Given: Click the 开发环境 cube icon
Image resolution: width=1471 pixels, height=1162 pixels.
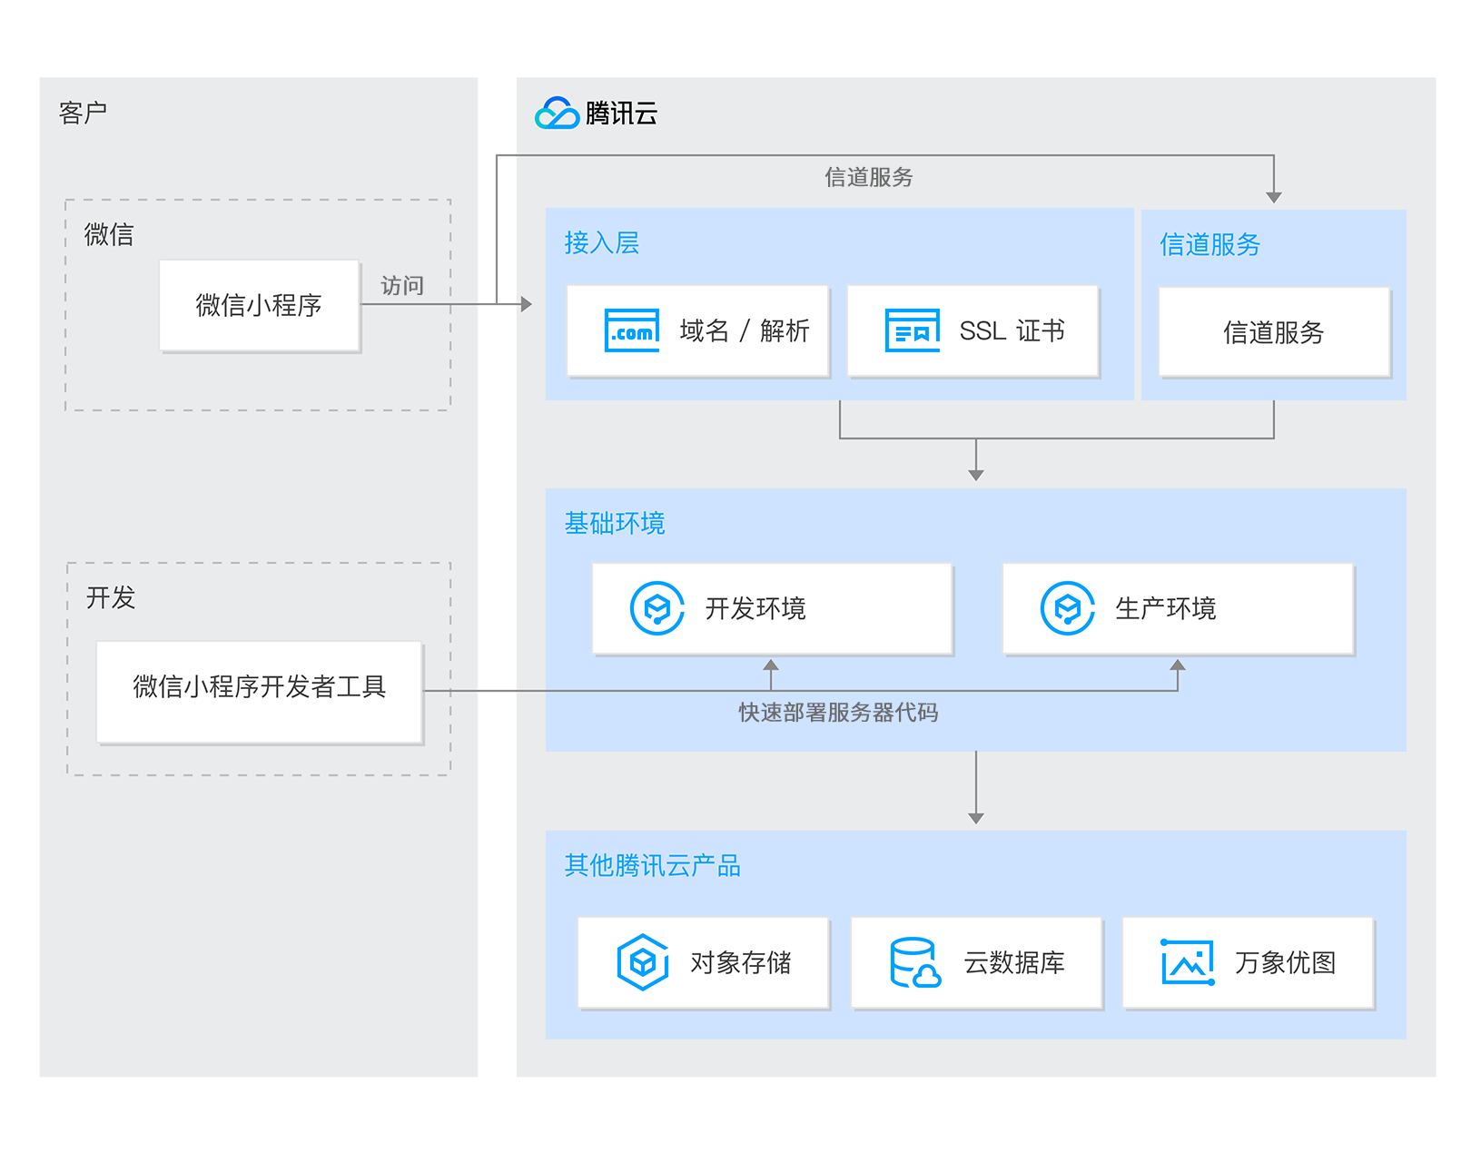Looking at the screenshot, I should click(657, 608).
